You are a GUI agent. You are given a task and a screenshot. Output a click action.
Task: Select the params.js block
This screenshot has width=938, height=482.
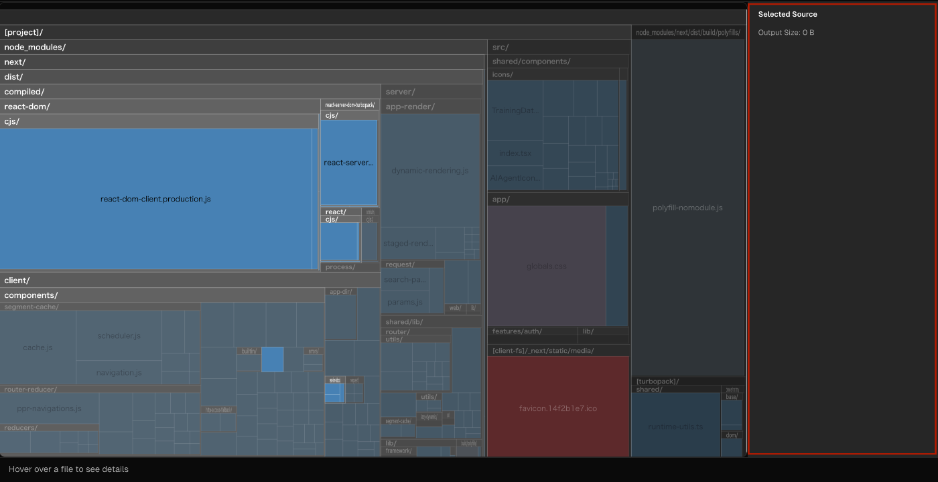[x=405, y=302]
